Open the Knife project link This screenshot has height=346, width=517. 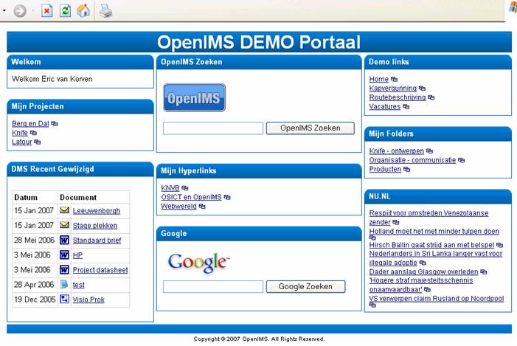tap(20, 133)
